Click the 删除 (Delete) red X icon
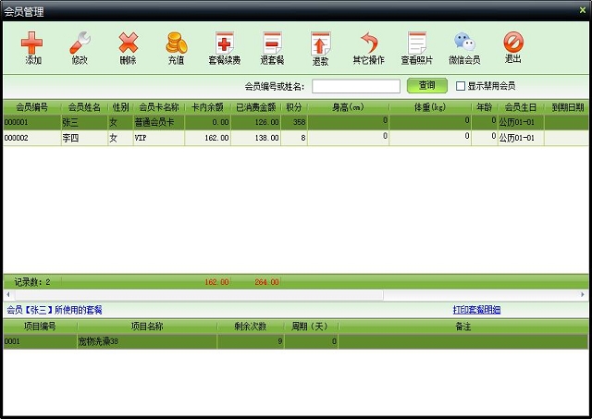This screenshot has height=419, width=592. pos(128,47)
